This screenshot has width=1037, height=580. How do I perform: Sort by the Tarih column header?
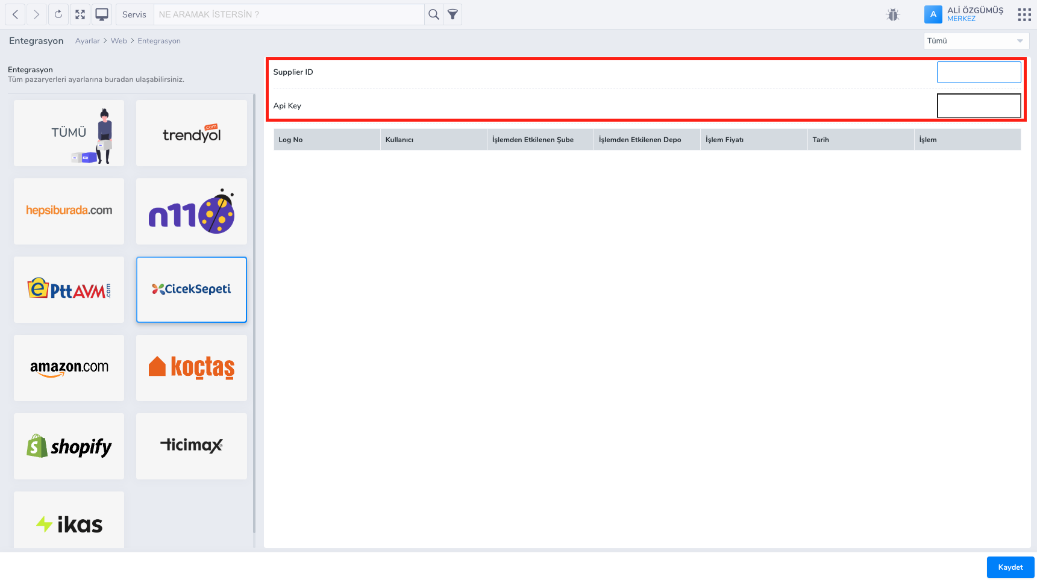coord(821,140)
